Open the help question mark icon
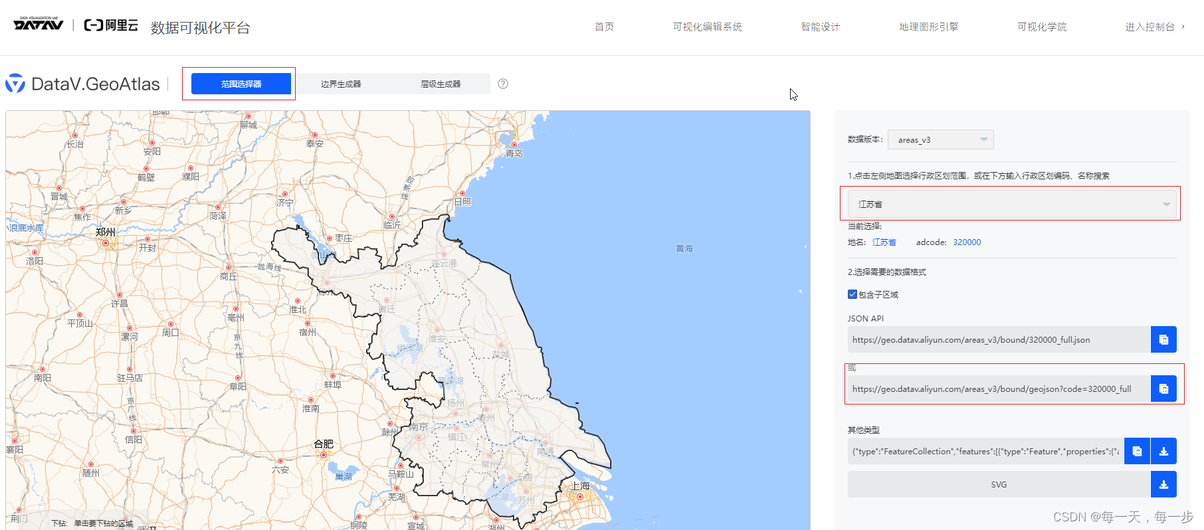 coord(503,84)
